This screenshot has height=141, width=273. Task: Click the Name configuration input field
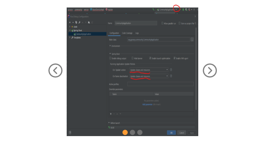click(x=136, y=23)
